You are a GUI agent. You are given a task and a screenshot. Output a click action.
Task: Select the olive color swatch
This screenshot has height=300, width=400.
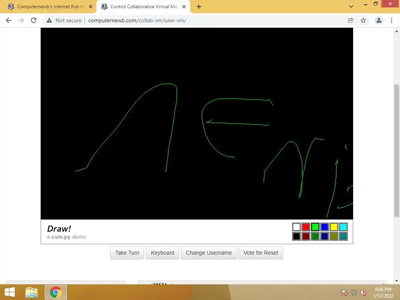click(x=334, y=236)
